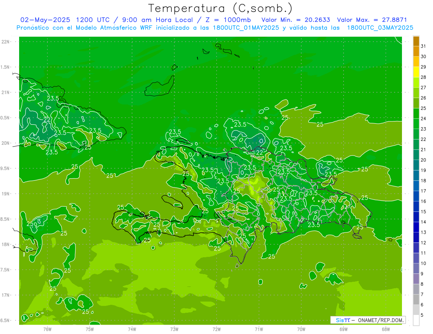433x334 pixels.
Task: Click the "0.5N" latitude label
Action: coord(5,118)
